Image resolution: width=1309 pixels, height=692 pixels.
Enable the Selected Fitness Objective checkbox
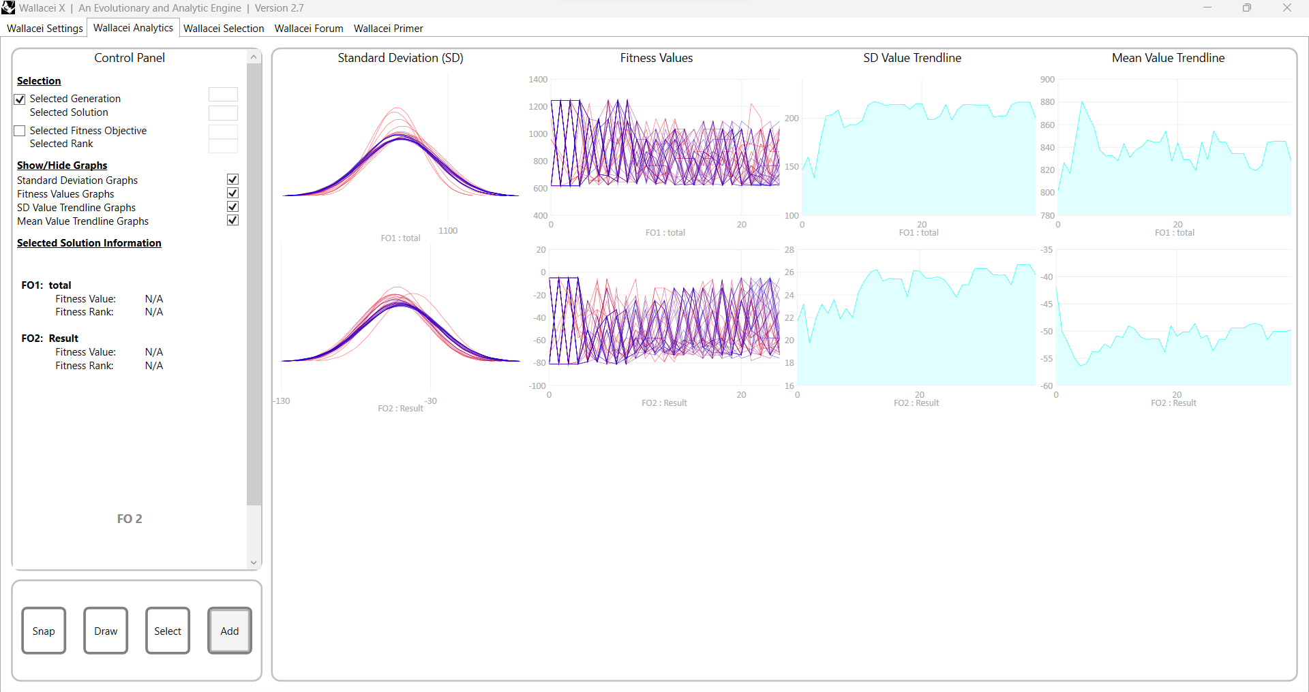(x=20, y=131)
